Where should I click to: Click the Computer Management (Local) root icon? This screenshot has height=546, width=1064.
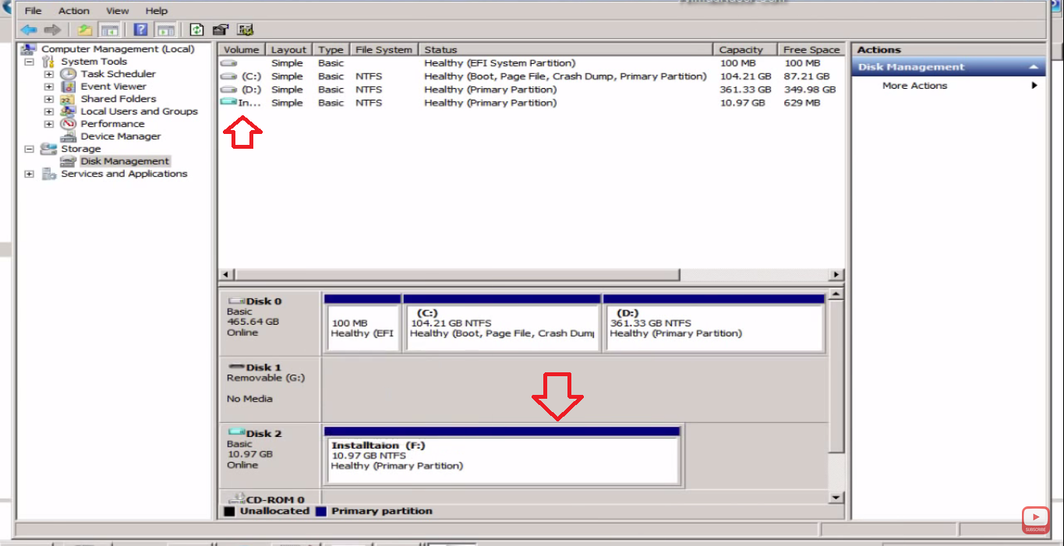click(x=29, y=49)
